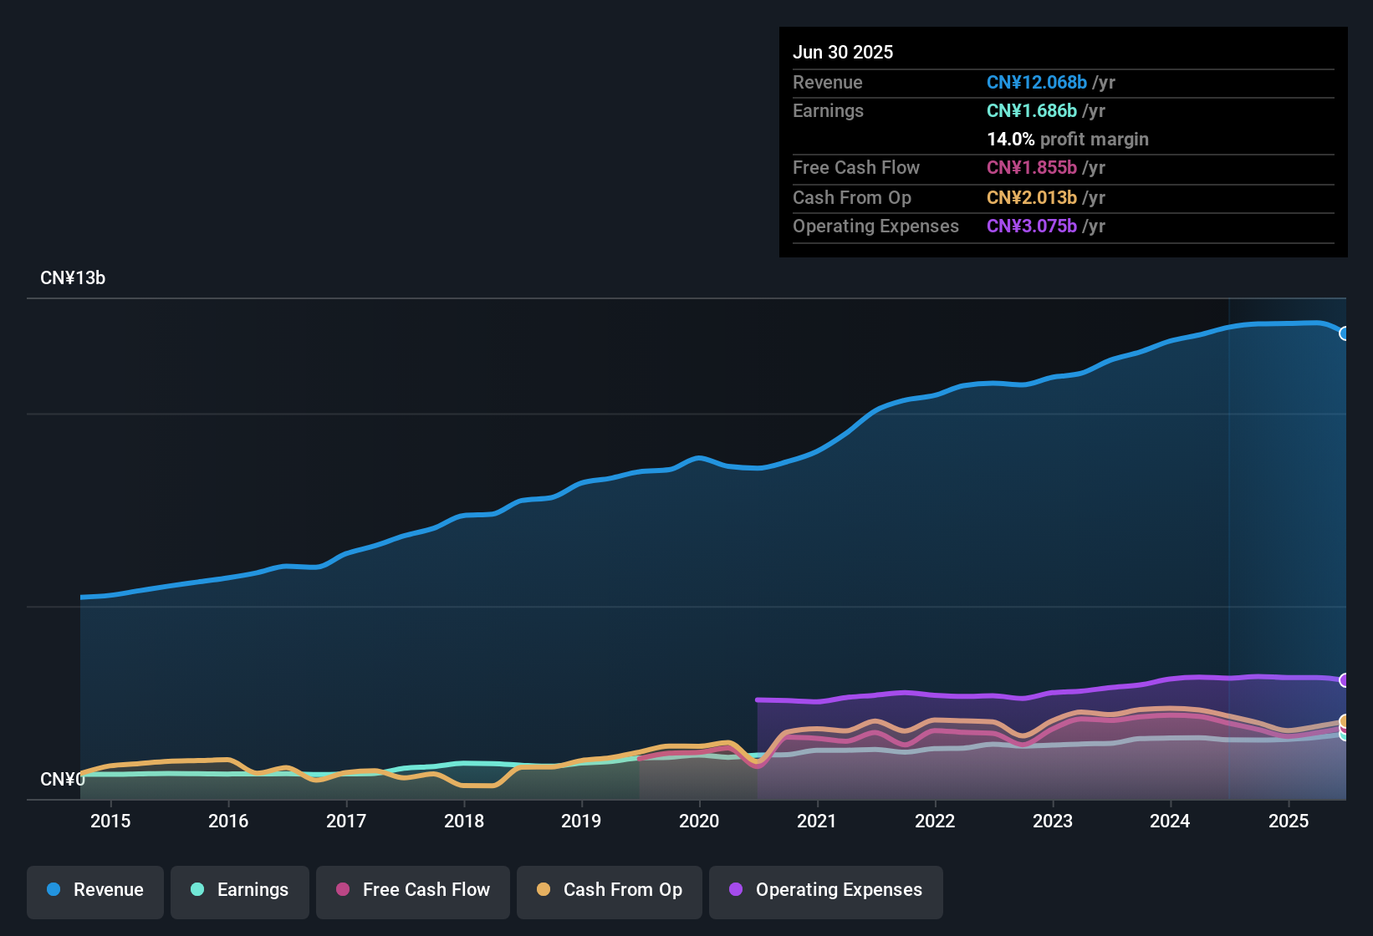The image size is (1373, 936).
Task: Click the blue Revenue legend dot icon
Action: pos(54,890)
